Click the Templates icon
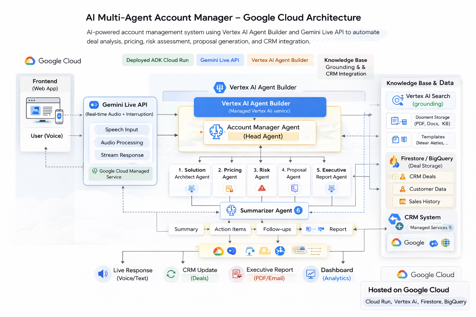This screenshot has width=476, height=317. coord(399,140)
